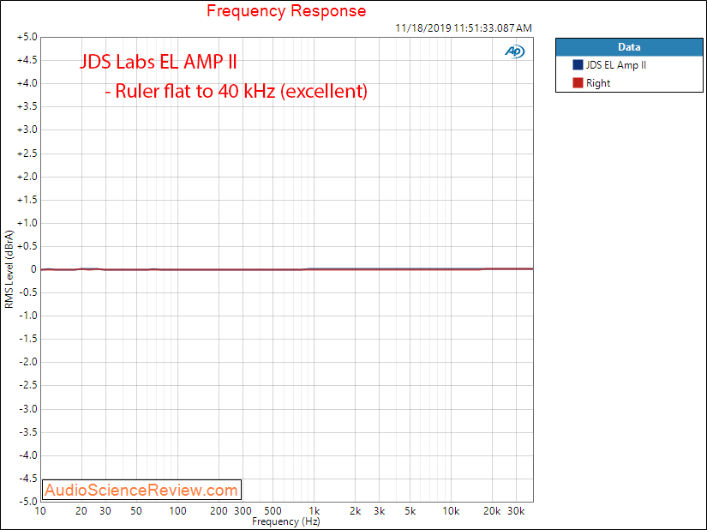Viewport: 707px width, 530px height.
Task: Click the +2.5 y-axis value
Action: tap(27, 154)
